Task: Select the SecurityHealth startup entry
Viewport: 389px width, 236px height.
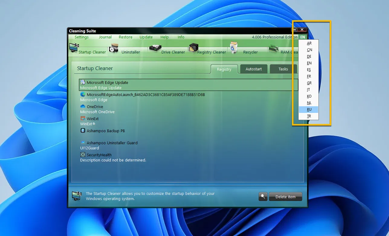Action: click(x=189, y=158)
